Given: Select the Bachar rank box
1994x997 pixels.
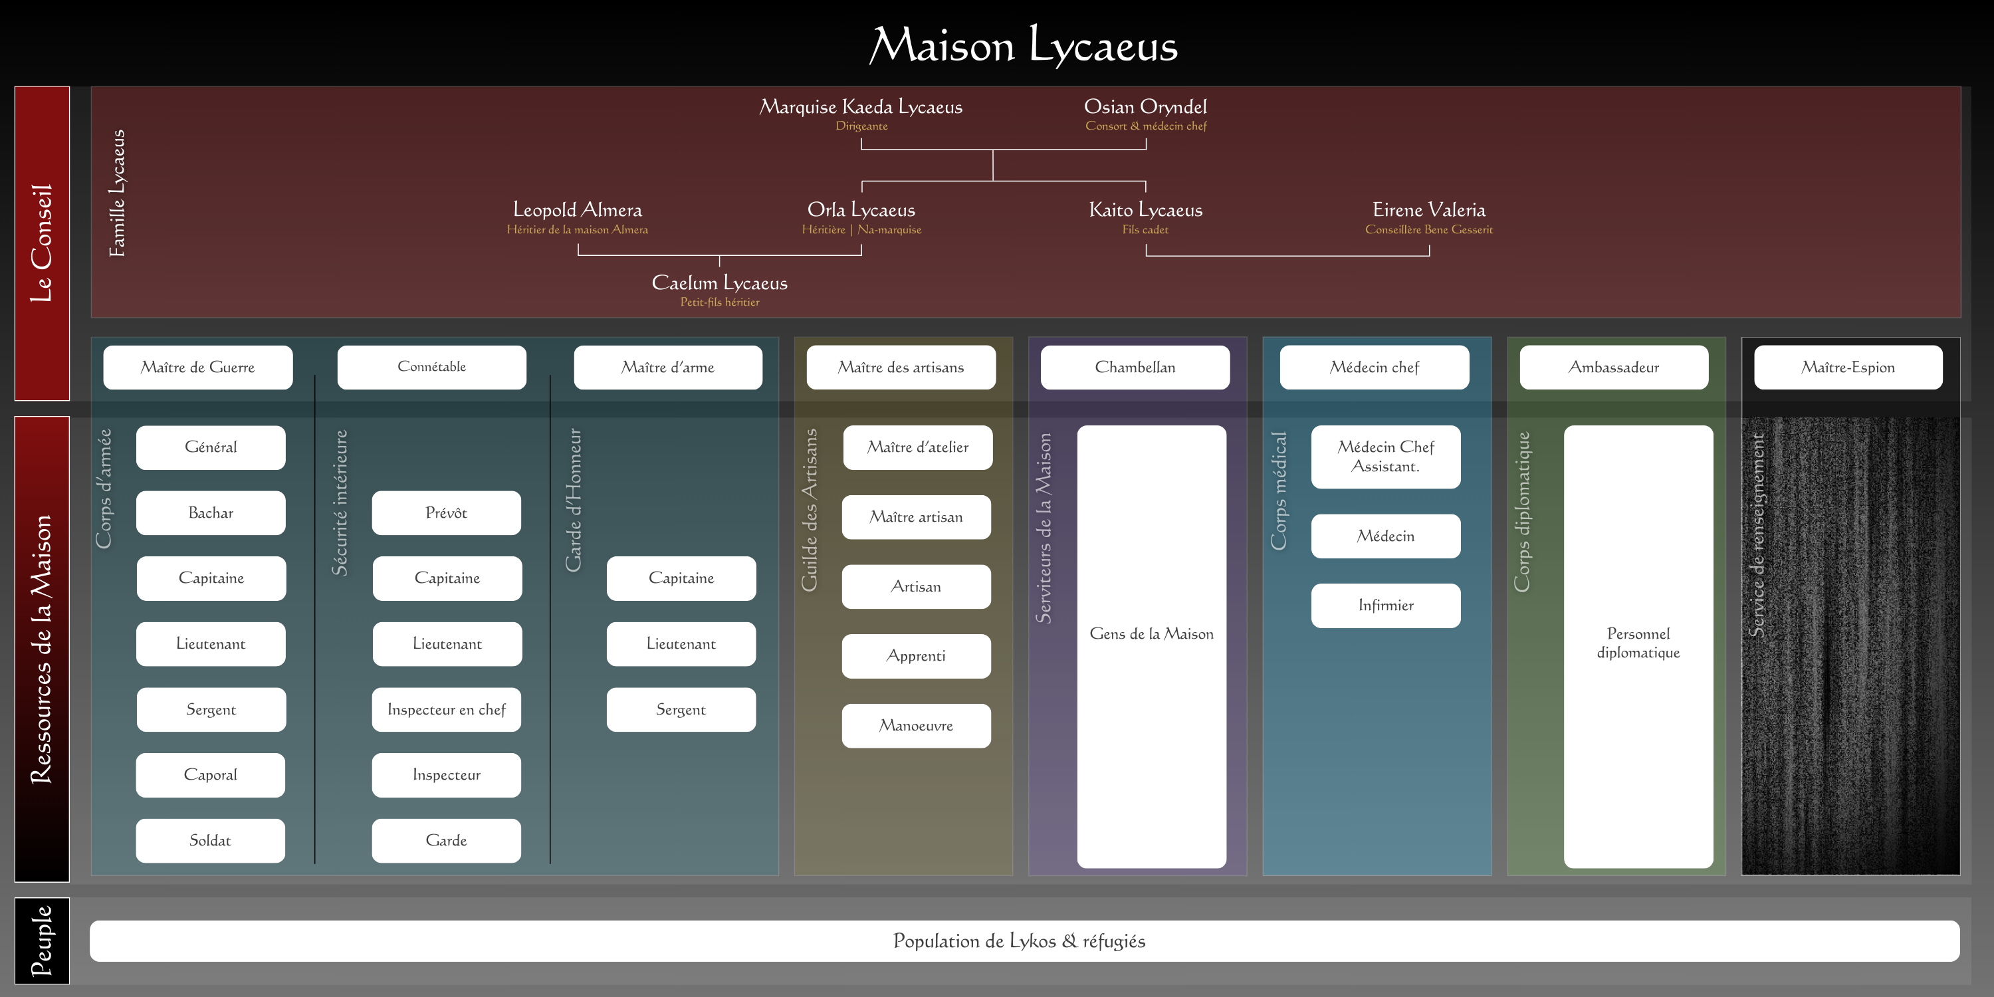Looking at the screenshot, I should pyautogui.click(x=211, y=512).
